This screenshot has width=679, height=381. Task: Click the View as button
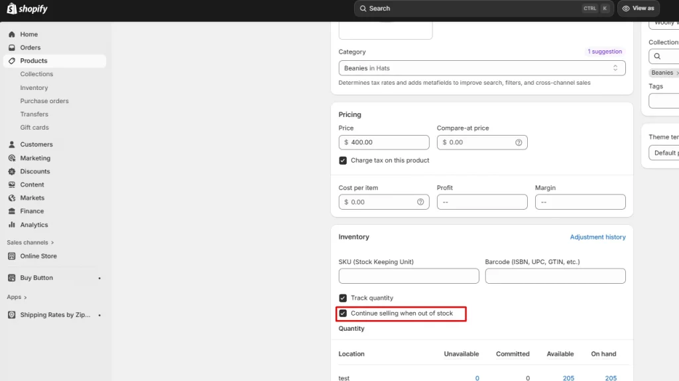(638, 9)
